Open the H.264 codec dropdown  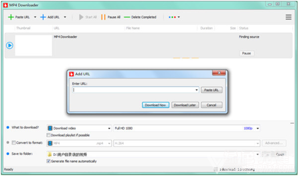pos(258,143)
